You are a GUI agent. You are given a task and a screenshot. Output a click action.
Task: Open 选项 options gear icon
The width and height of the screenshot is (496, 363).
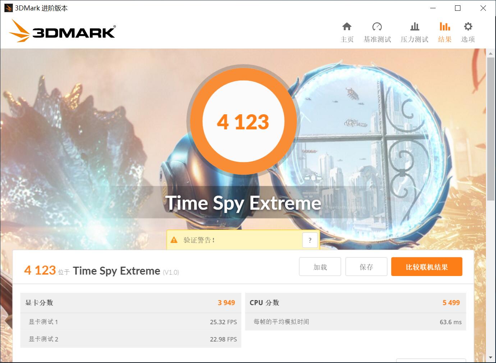[x=468, y=27]
